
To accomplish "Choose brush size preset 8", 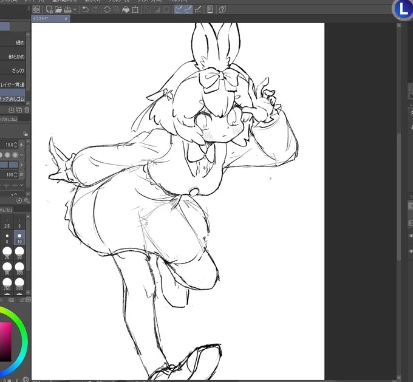I will [x=7, y=238].
